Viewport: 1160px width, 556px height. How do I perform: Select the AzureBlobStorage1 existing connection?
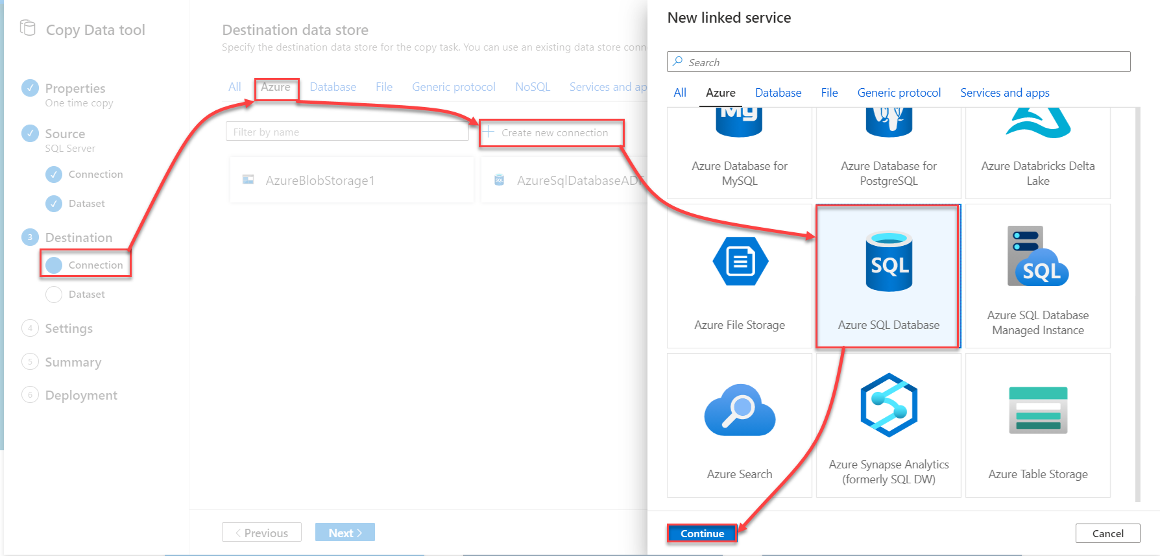320,180
